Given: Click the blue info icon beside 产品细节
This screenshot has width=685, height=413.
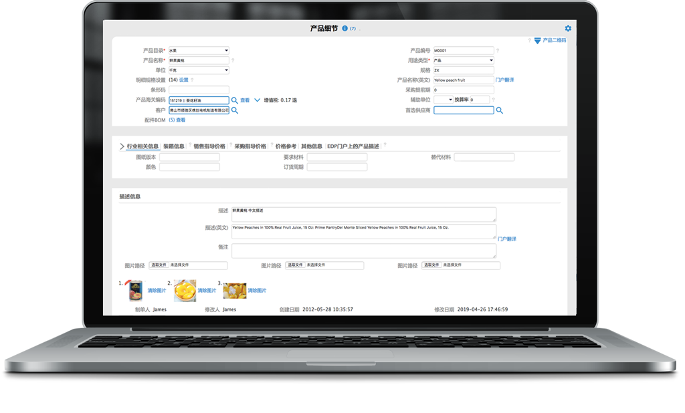Looking at the screenshot, I should (345, 28).
